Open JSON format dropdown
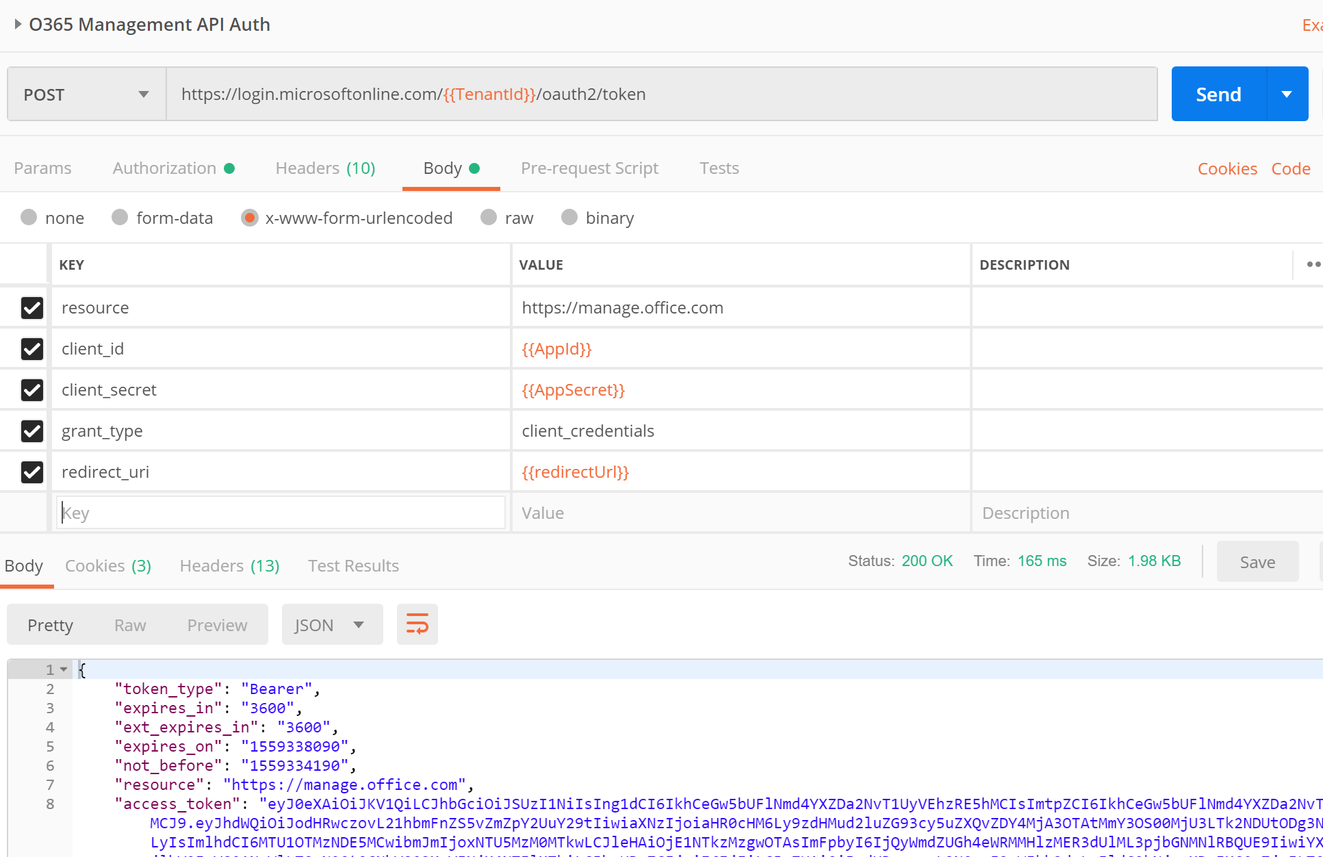Image resolution: width=1323 pixels, height=857 pixels. pos(331,625)
